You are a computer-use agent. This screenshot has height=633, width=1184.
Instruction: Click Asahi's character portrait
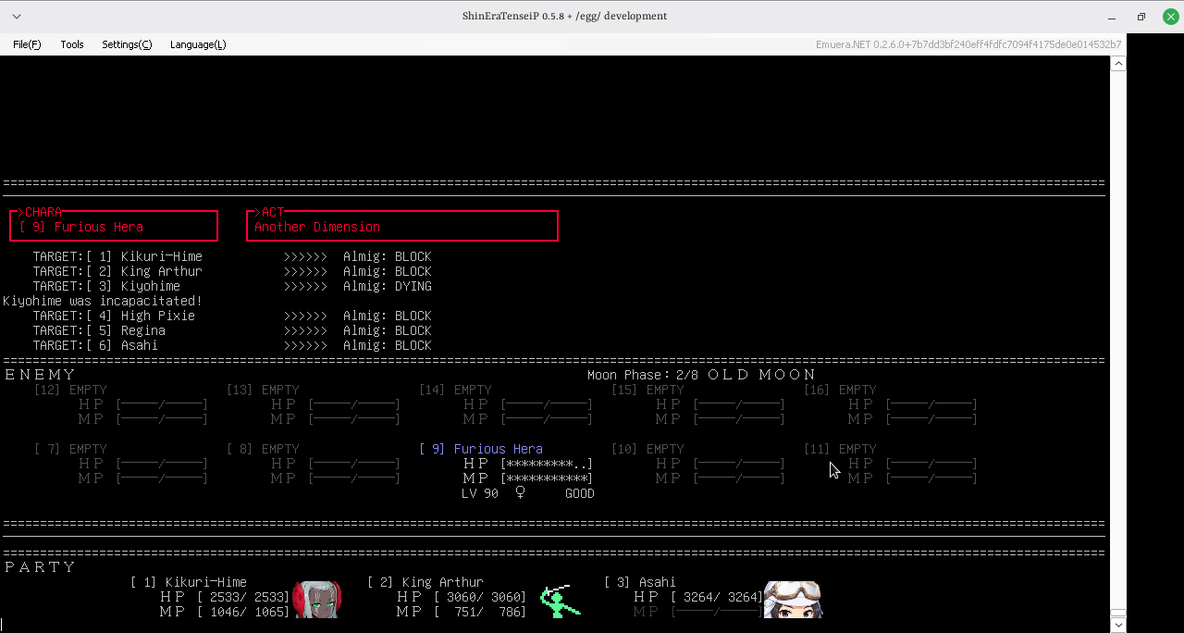(x=793, y=600)
